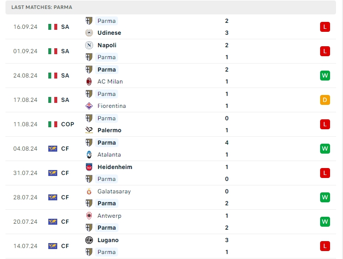343x259 pixels.
Task: Click the Galatasaray club logo
Action: click(x=89, y=191)
